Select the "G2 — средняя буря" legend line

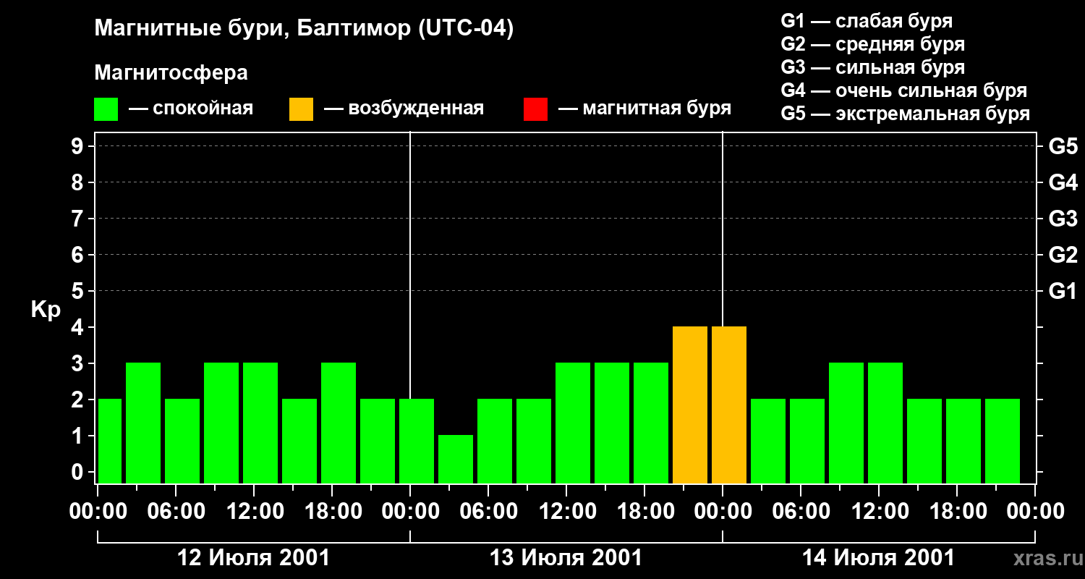872,44
